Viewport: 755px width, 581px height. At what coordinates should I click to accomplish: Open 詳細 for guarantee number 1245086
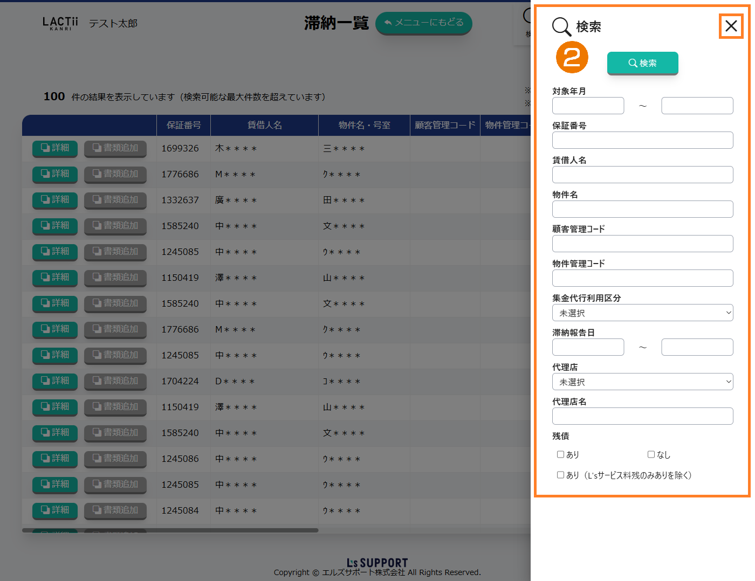tap(55, 459)
